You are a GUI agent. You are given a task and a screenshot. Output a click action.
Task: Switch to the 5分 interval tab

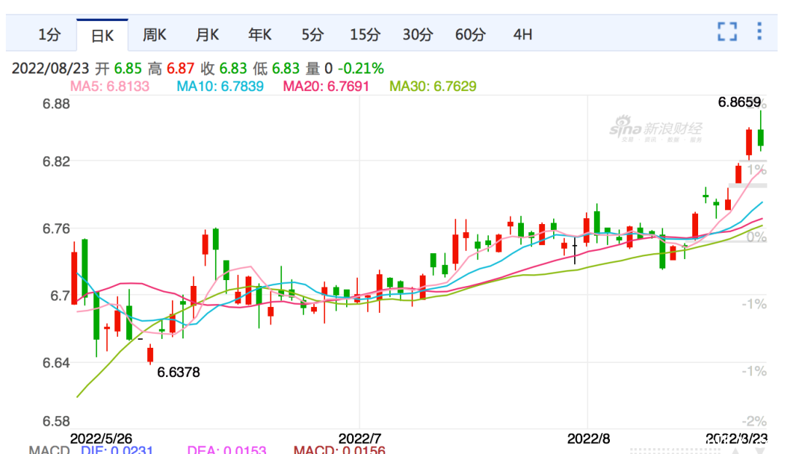312,35
